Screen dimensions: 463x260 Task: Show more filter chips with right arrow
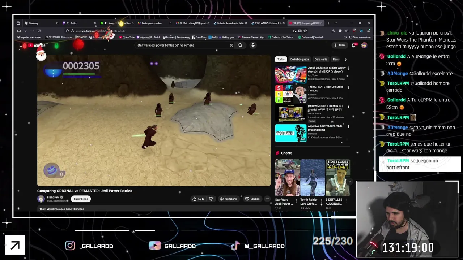point(345,59)
